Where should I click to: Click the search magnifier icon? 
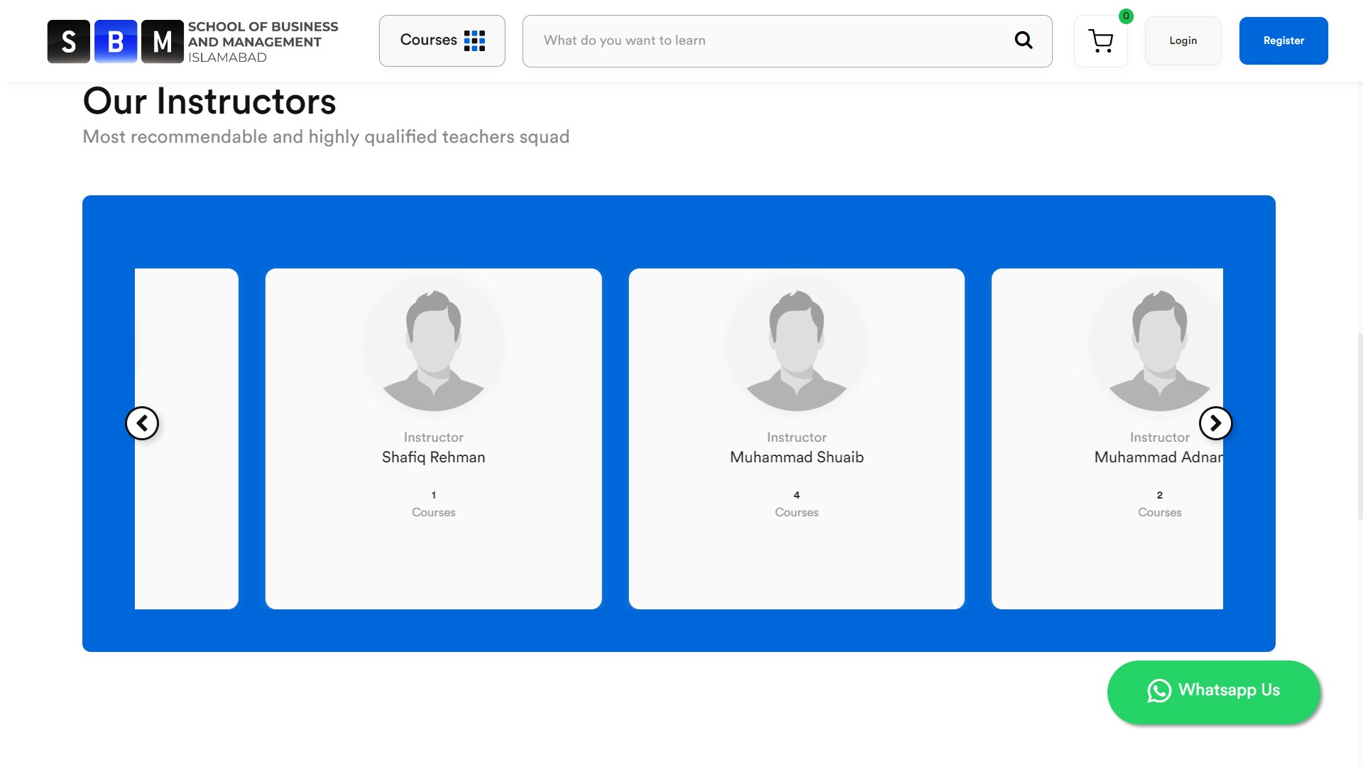pyautogui.click(x=1023, y=40)
